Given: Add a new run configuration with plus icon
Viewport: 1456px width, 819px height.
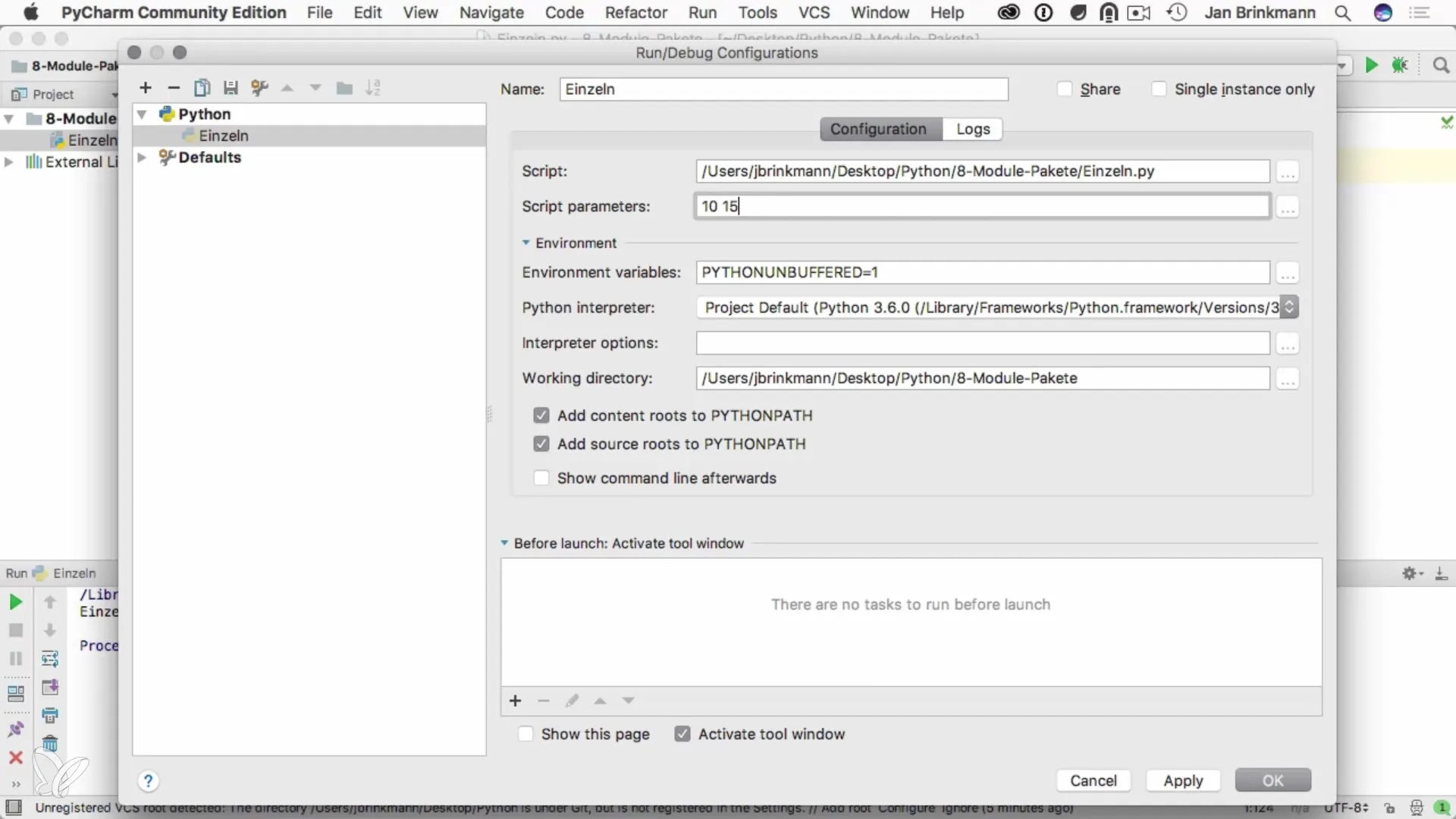Looking at the screenshot, I should coord(146,88).
